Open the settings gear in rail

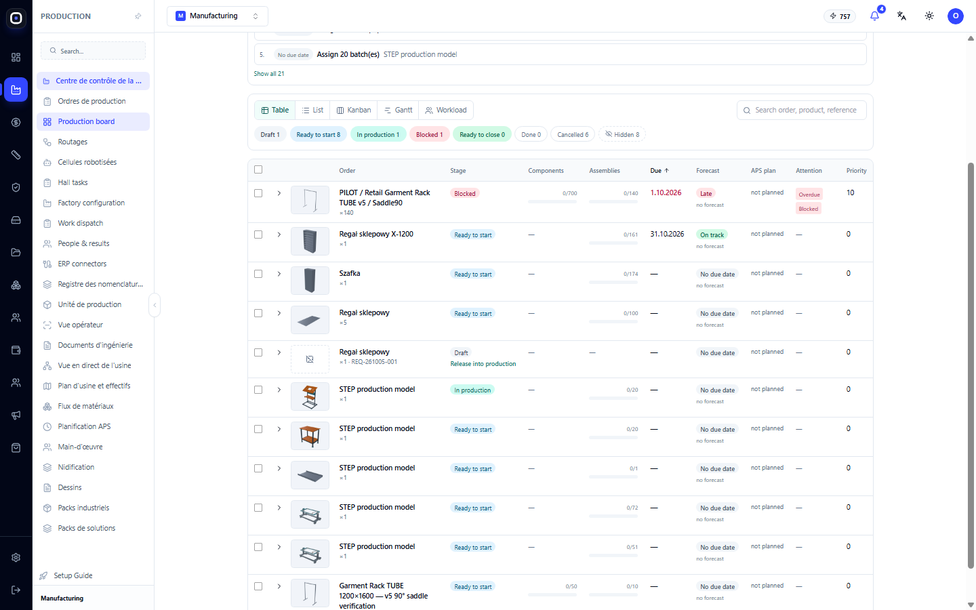point(16,557)
